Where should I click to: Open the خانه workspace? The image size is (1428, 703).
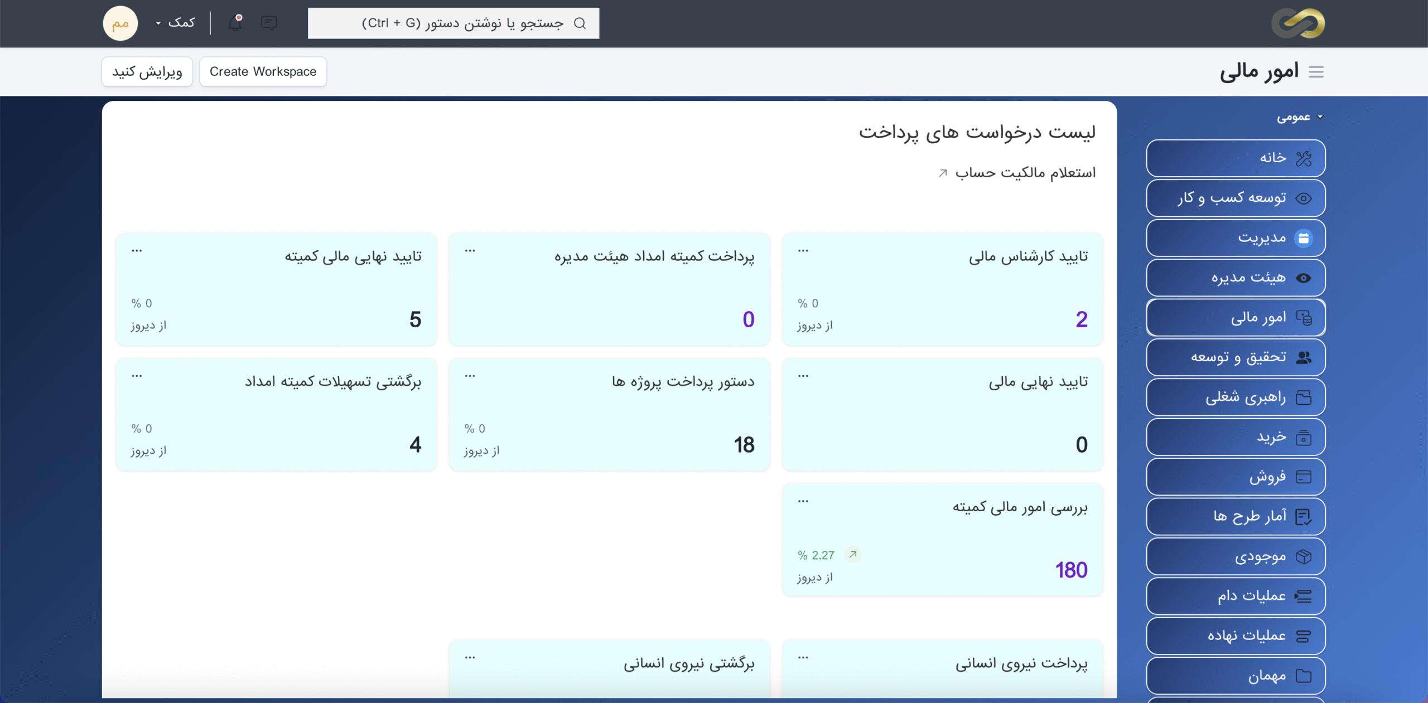[1236, 158]
